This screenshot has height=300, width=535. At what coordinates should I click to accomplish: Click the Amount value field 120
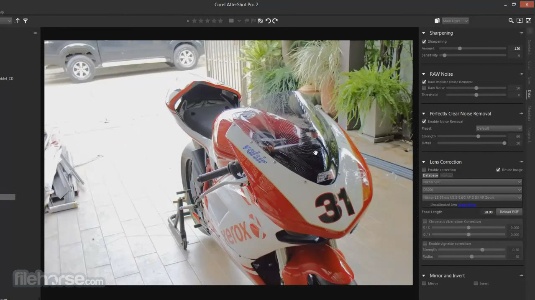click(x=515, y=49)
